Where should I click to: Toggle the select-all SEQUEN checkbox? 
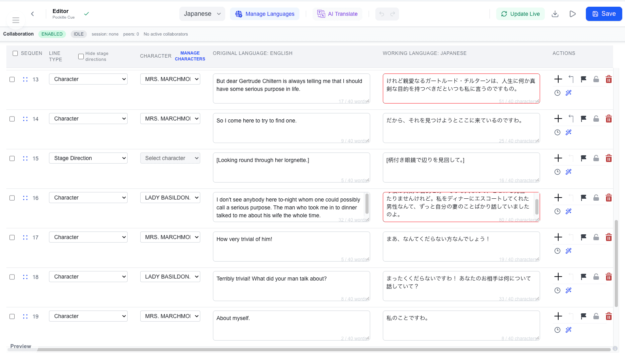point(15,53)
